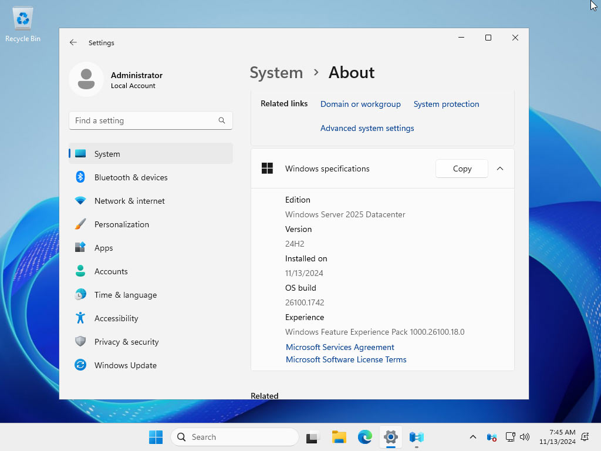The width and height of the screenshot is (601, 451).
Task: Launch File Explorer from the taskbar
Action: click(x=339, y=437)
